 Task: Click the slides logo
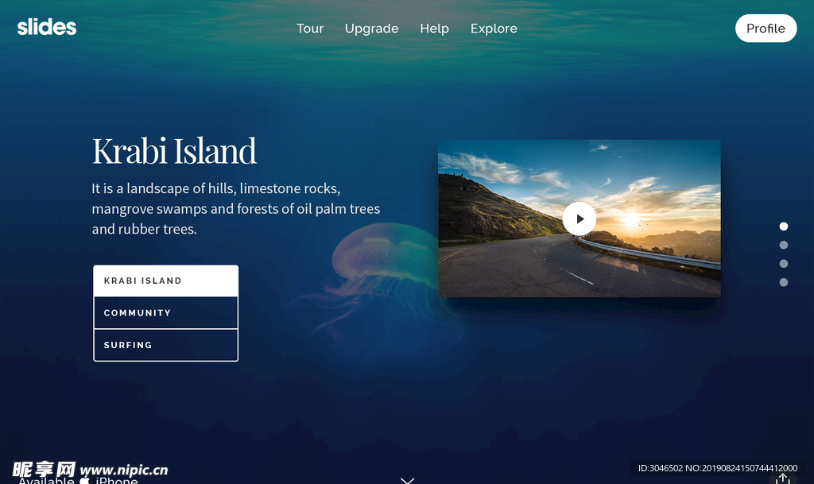(x=47, y=28)
